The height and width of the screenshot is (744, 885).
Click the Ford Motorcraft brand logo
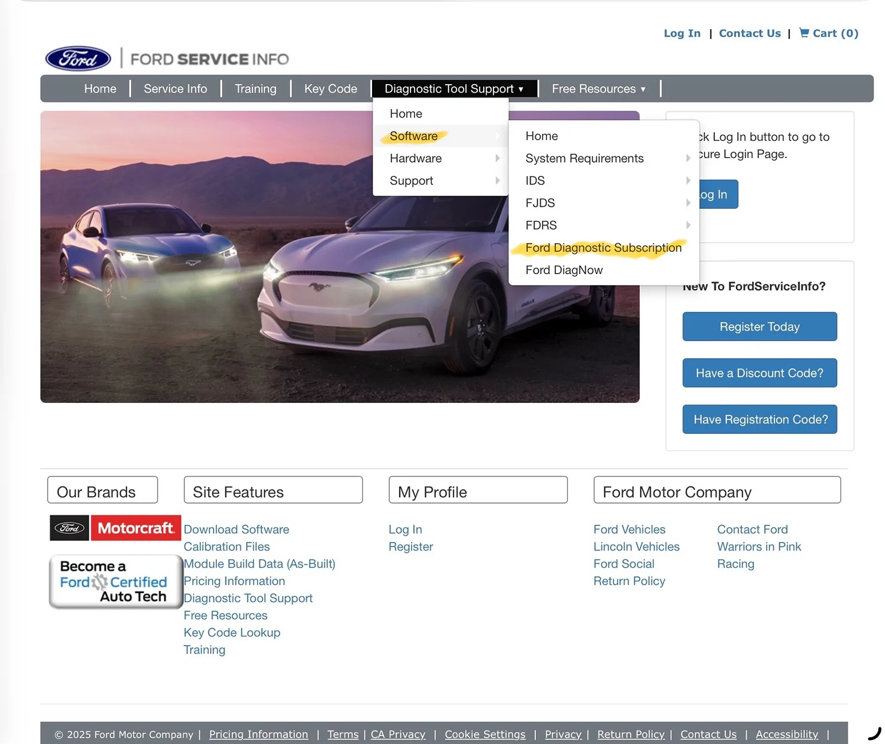pyautogui.click(x=115, y=528)
